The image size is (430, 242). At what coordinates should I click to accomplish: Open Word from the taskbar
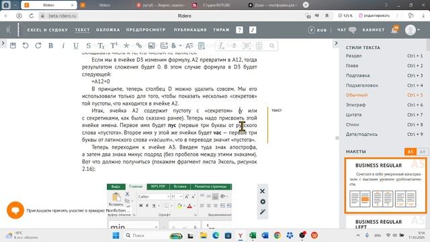pyautogui.click(x=265, y=235)
